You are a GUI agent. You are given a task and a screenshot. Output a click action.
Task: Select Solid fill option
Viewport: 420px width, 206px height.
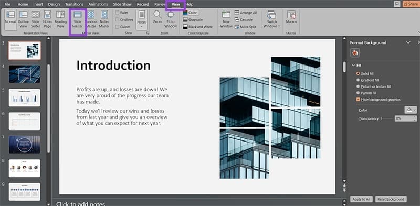(x=358, y=73)
